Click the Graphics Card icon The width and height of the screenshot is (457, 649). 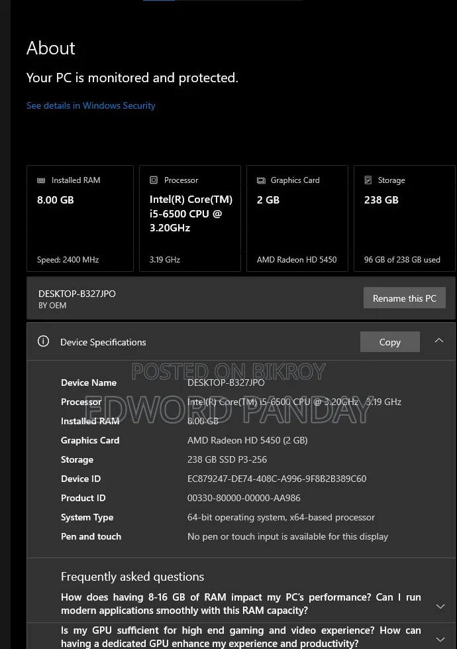point(261,180)
